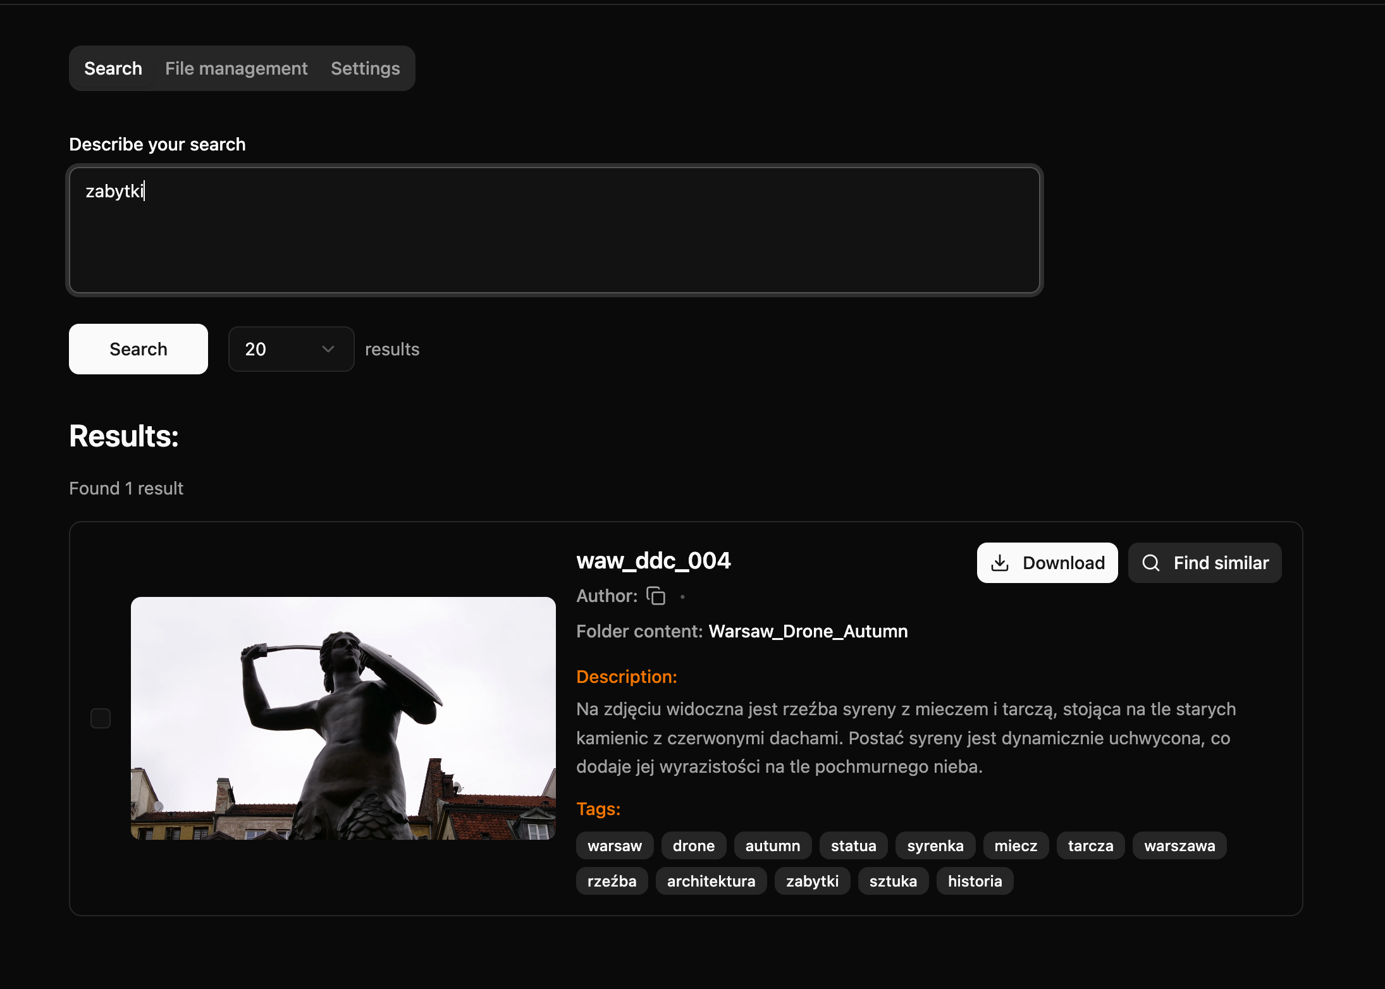Focus the Describe your search text area

tap(554, 230)
